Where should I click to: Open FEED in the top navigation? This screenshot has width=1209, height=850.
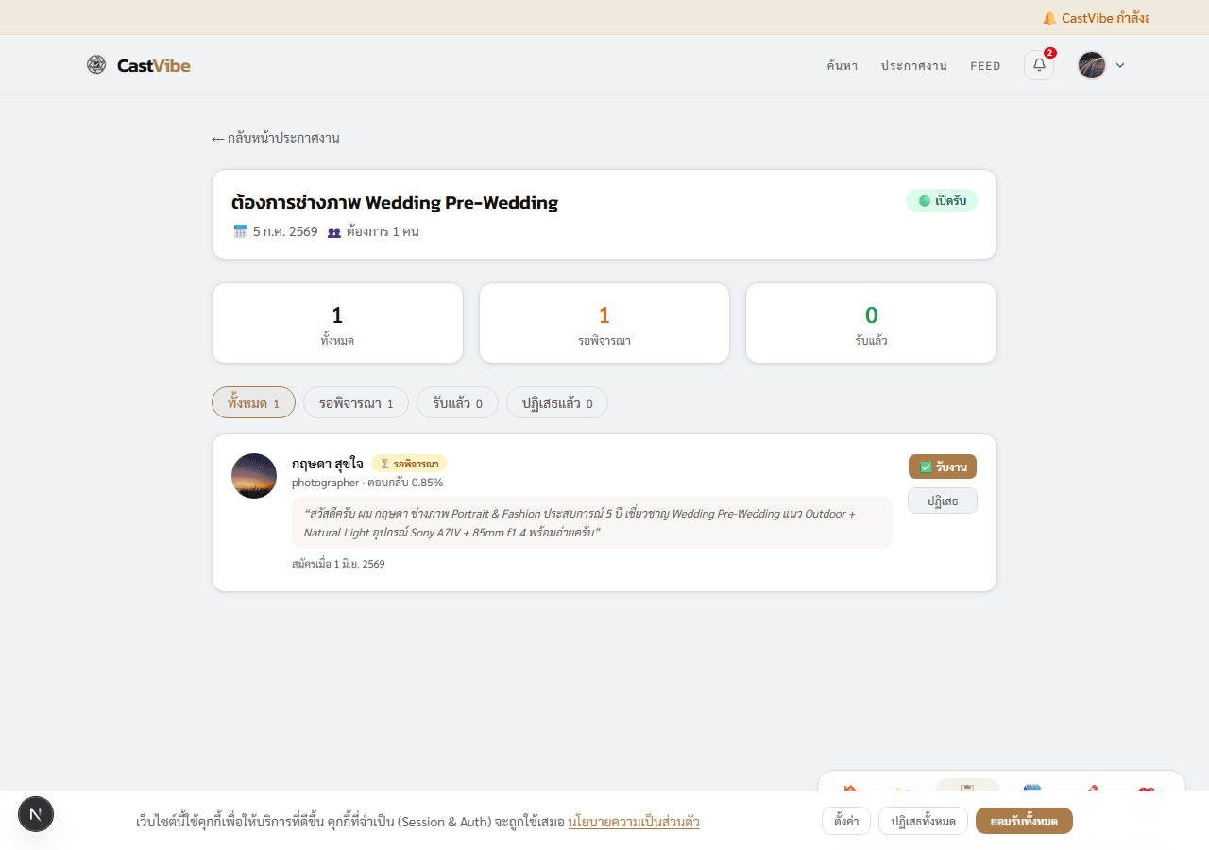click(x=985, y=66)
